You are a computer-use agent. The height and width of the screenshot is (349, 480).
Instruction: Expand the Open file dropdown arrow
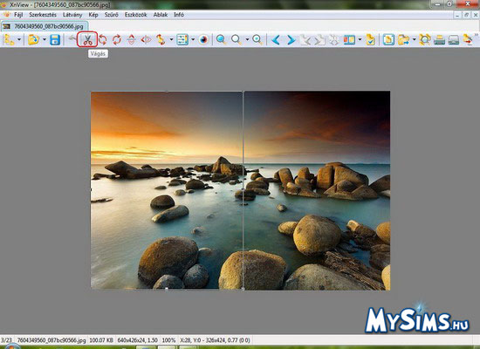(x=45, y=40)
